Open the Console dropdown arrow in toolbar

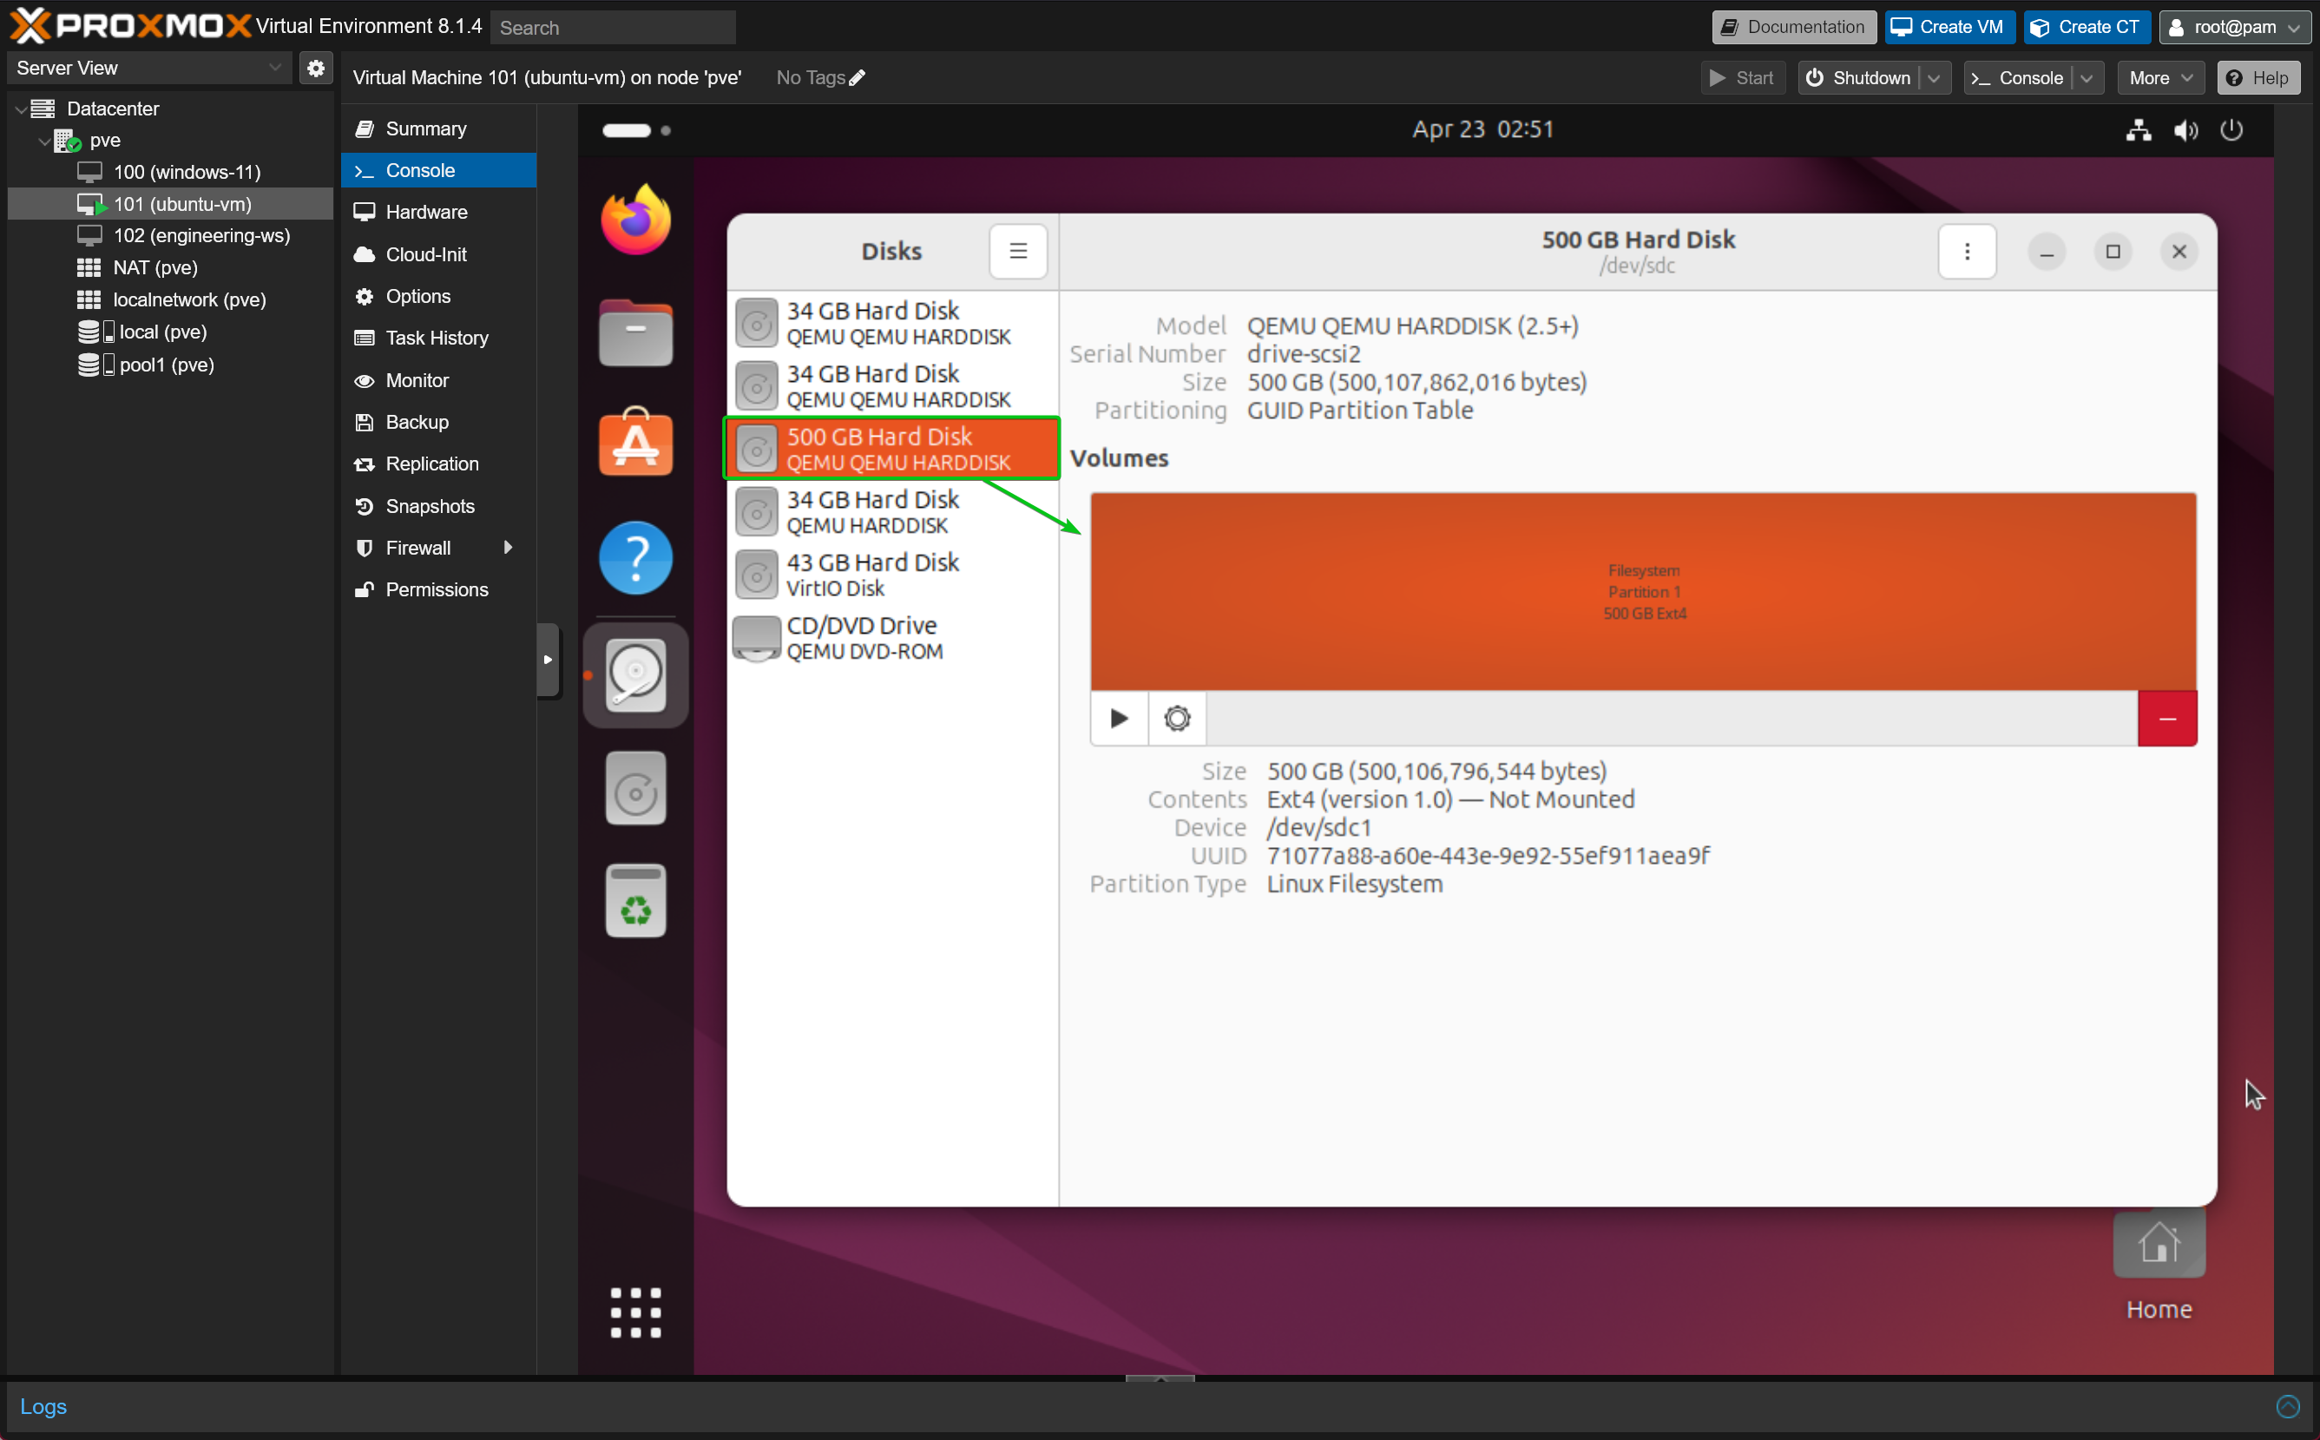point(2086,78)
